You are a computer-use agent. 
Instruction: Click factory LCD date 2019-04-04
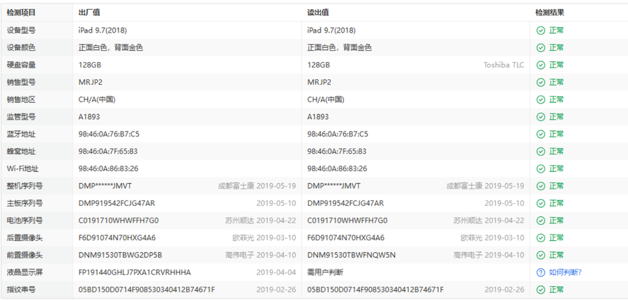pos(276,272)
